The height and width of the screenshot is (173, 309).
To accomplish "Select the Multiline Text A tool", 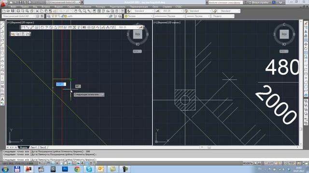I will pos(2,99).
